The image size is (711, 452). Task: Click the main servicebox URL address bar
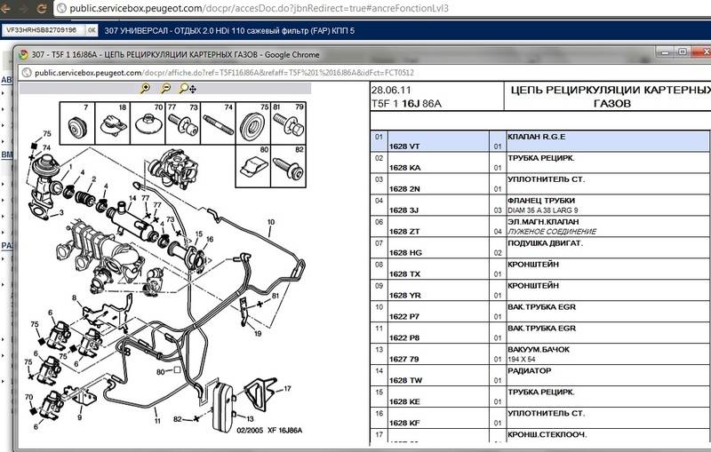(x=267, y=9)
